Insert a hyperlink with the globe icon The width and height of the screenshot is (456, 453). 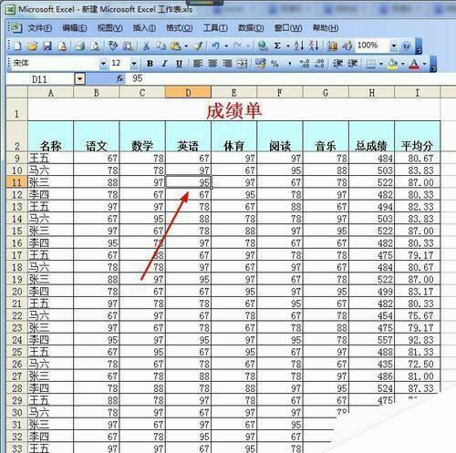[263, 46]
